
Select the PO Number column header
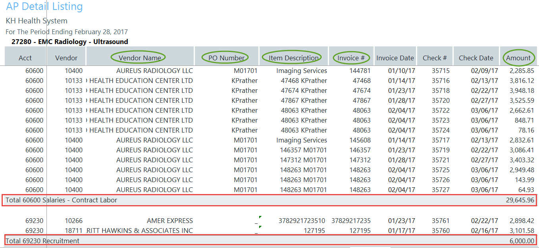(x=226, y=58)
